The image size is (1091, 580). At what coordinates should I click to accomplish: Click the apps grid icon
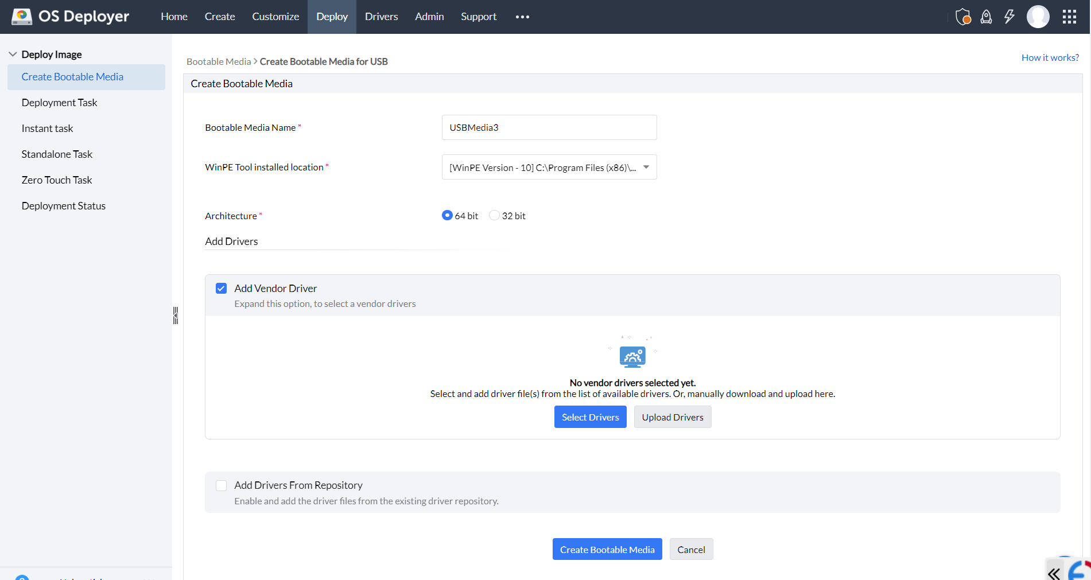click(1069, 17)
